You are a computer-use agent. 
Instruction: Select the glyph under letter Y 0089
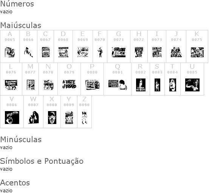coord(69,118)
